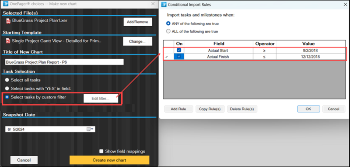
Task: Click the Single Project Gantt template icon
Action: [8, 41]
